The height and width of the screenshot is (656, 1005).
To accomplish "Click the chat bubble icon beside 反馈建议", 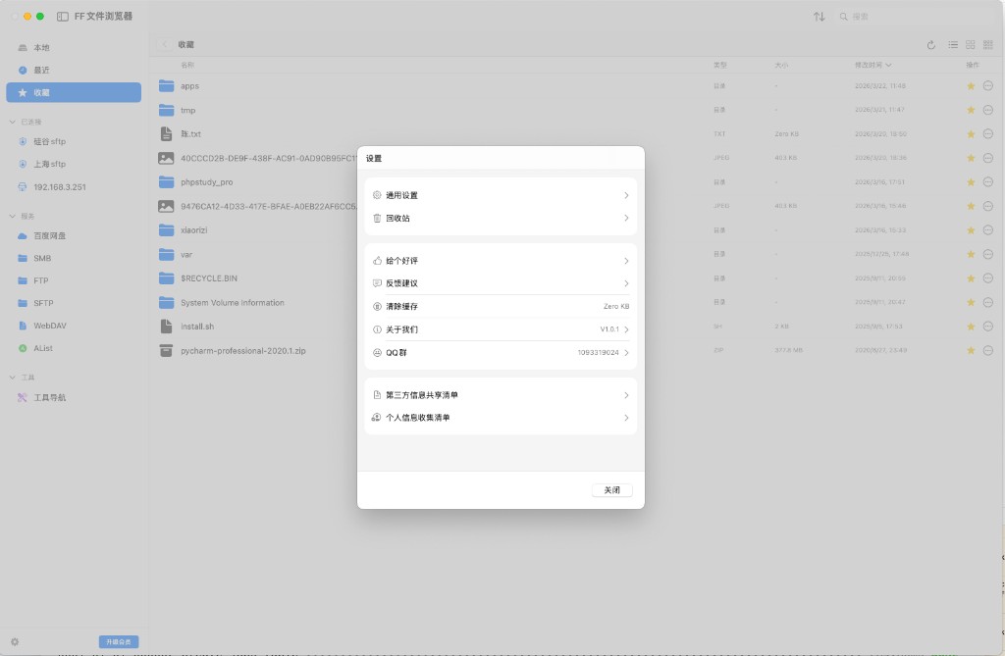I will coord(377,283).
